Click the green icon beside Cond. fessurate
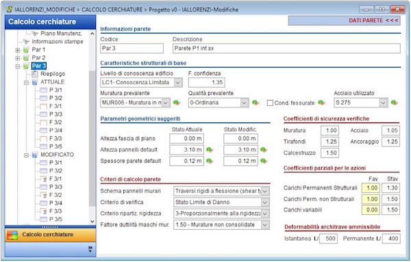The height and width of the screenshot is (262, 411). 322,103
